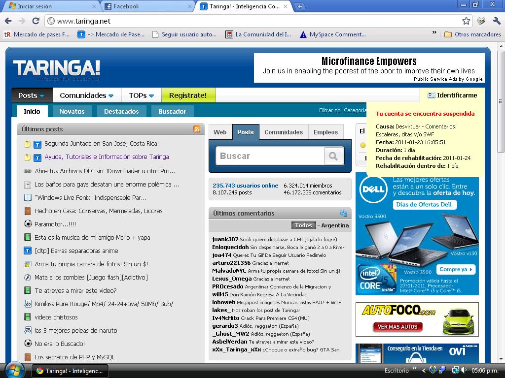Expand taskbar Escritorio toolbar chevron
The height and width of the screenshot is (378, 505).
(x=414, y=368)
